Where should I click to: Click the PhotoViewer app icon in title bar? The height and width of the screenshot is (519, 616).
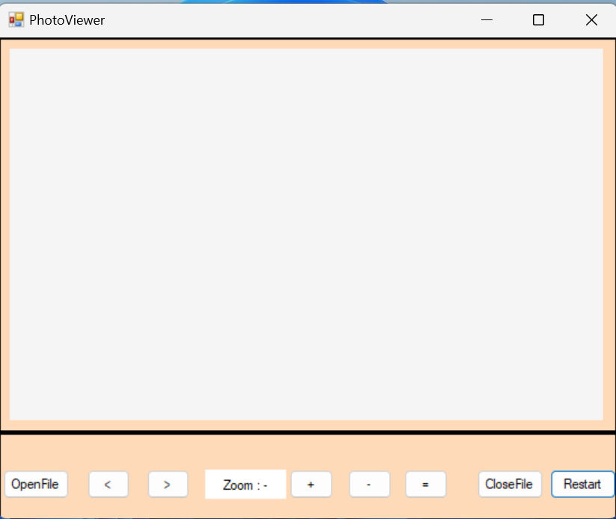16,19
